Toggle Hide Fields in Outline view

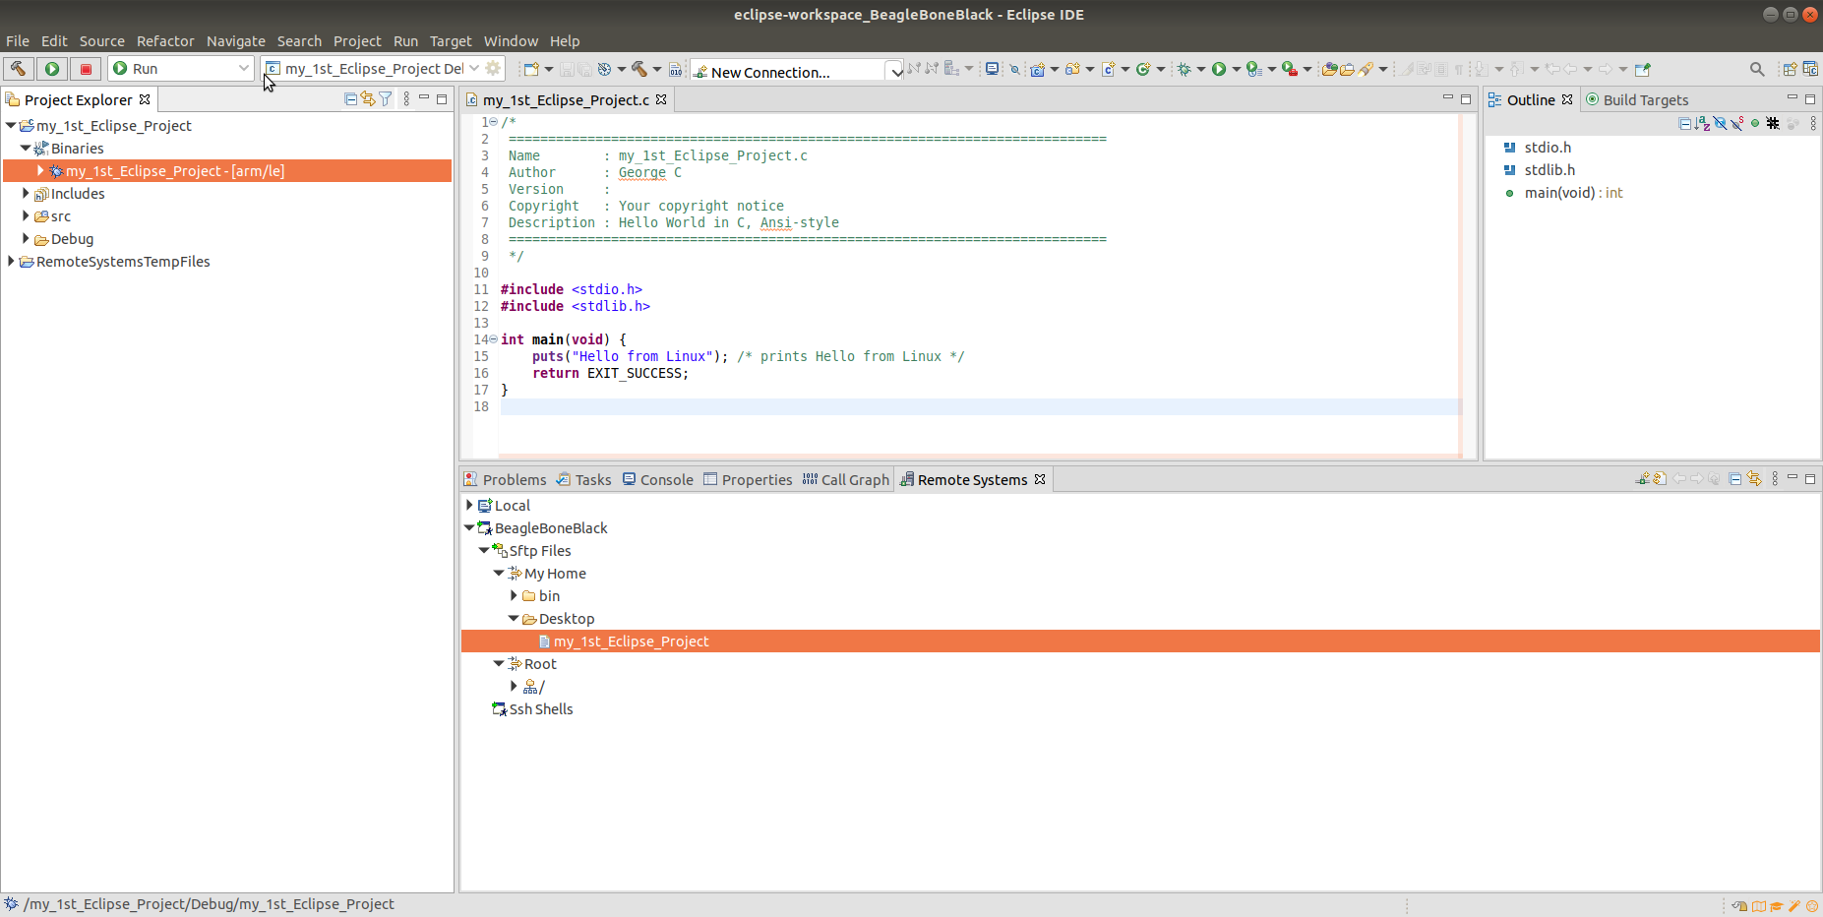click(1720, 124)
